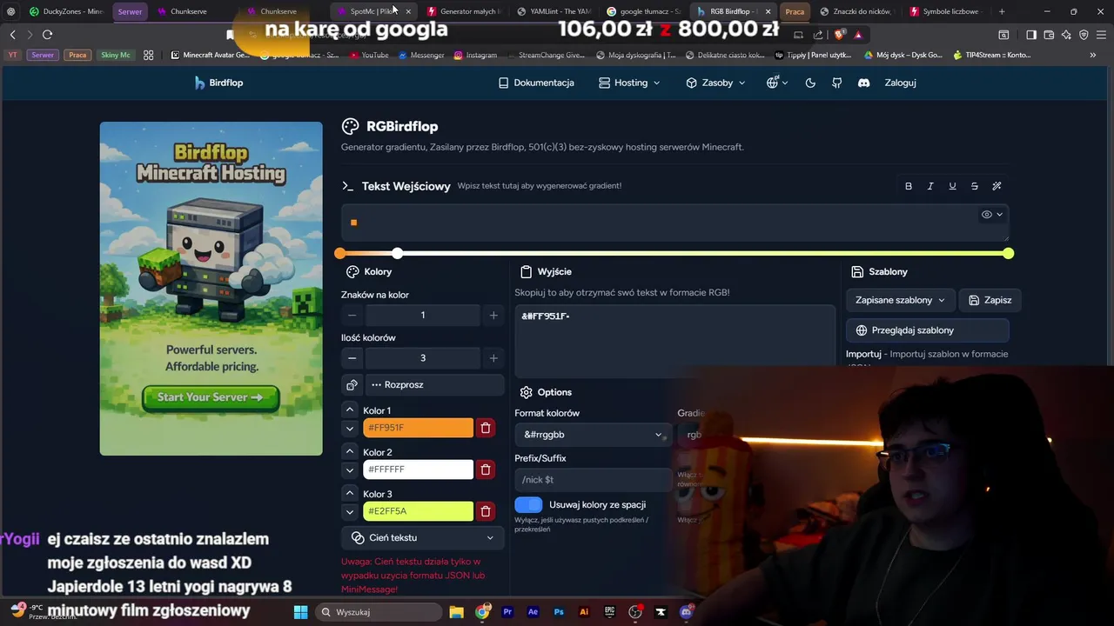This screenshot has height=626, width=1114.
Task: Open File Explorer from taskbar
Action: (456, 612)
